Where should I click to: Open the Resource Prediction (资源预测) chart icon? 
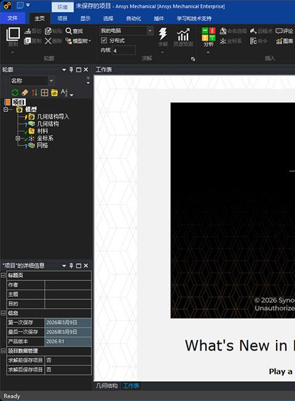[x=183, y=34]
